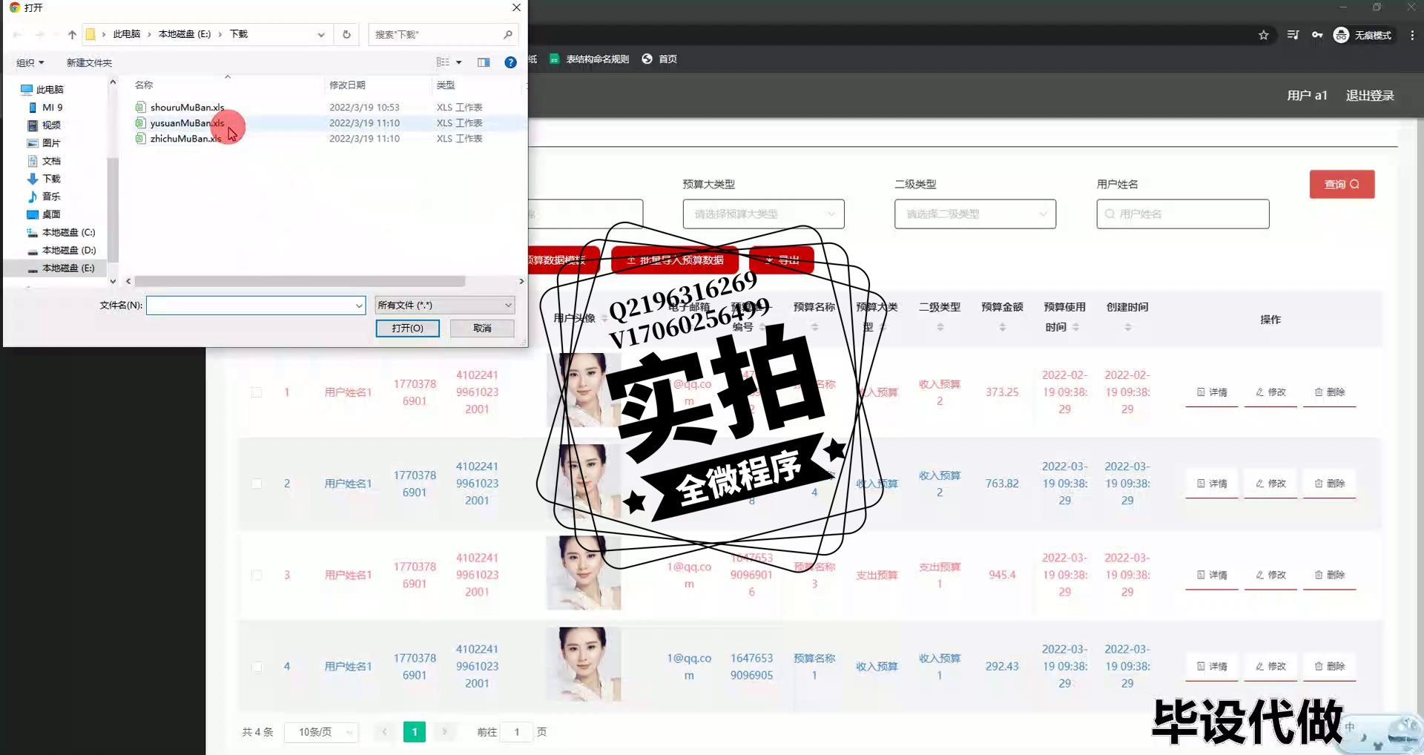Change file list view mode icon
This screenshot has height=755, width=1424.
[x=443, y=62]
